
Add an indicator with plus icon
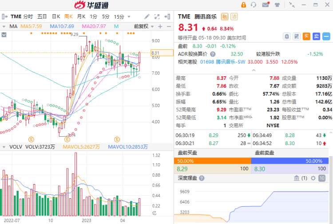160,27
